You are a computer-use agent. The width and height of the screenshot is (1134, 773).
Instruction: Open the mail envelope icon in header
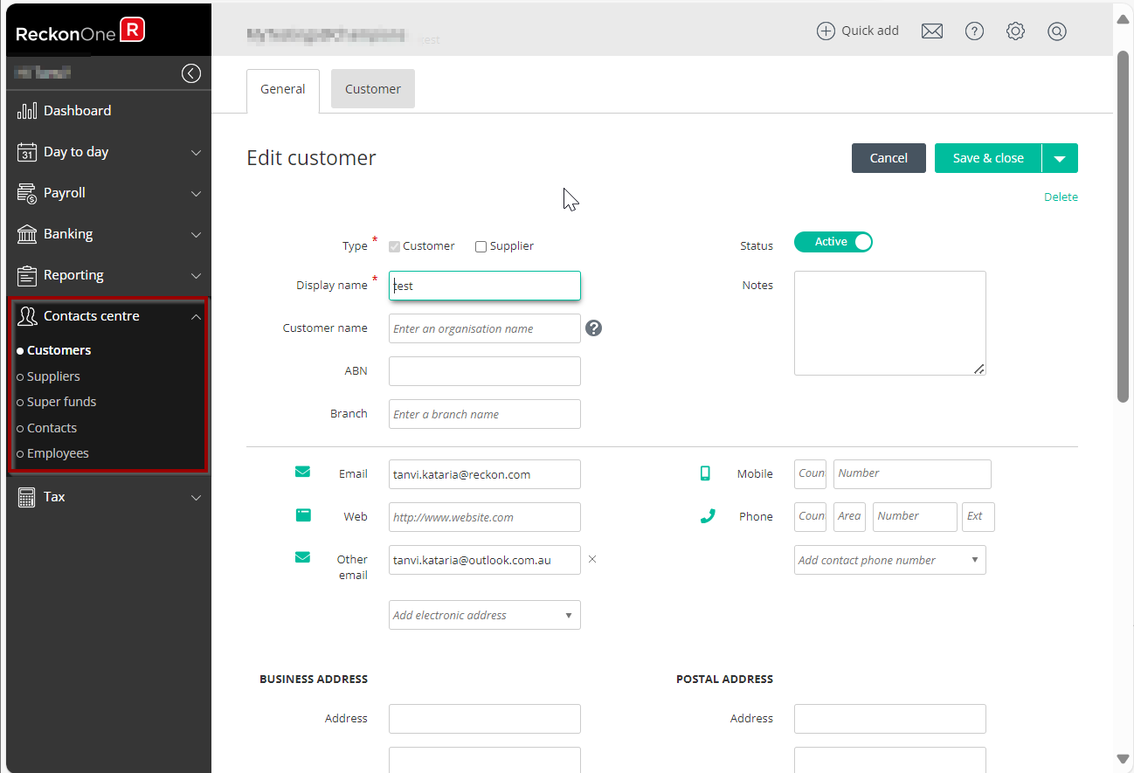coord(932,31)
